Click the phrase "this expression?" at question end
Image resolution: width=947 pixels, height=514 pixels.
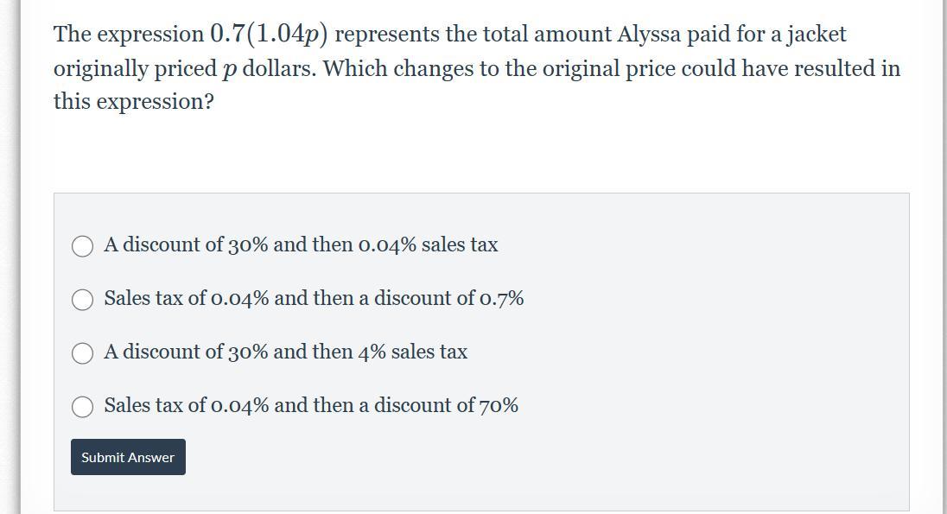133,102
